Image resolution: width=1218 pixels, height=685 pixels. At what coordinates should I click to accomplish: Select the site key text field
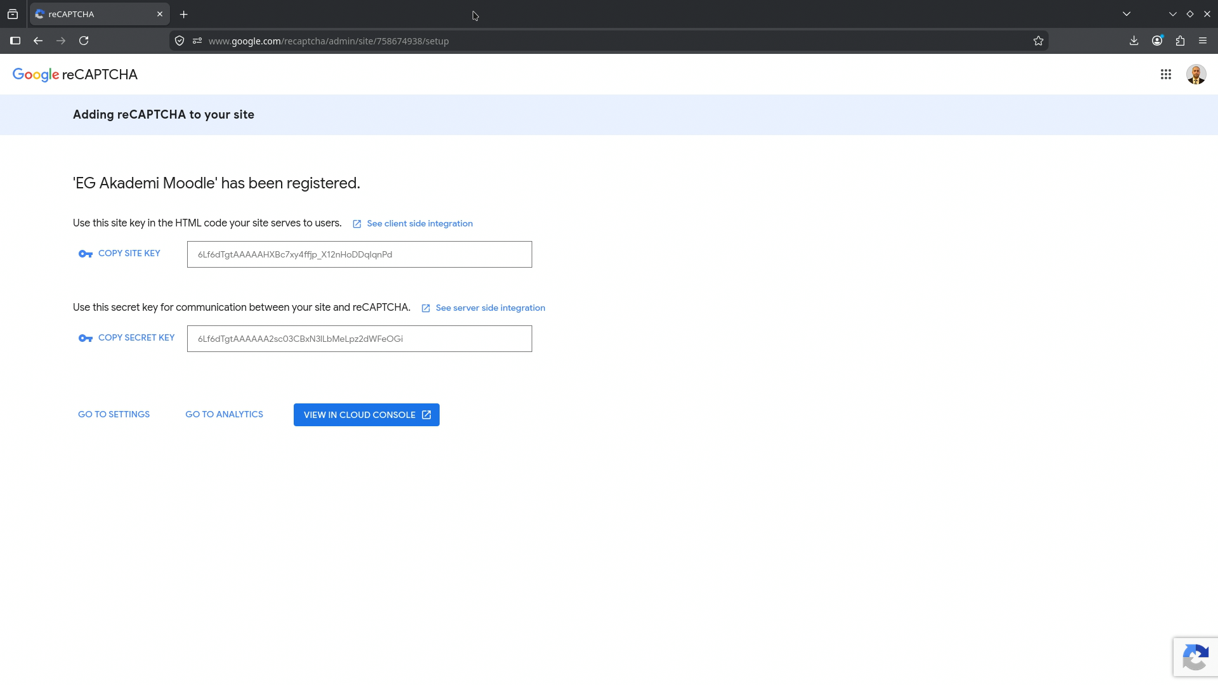click(359, 254)
